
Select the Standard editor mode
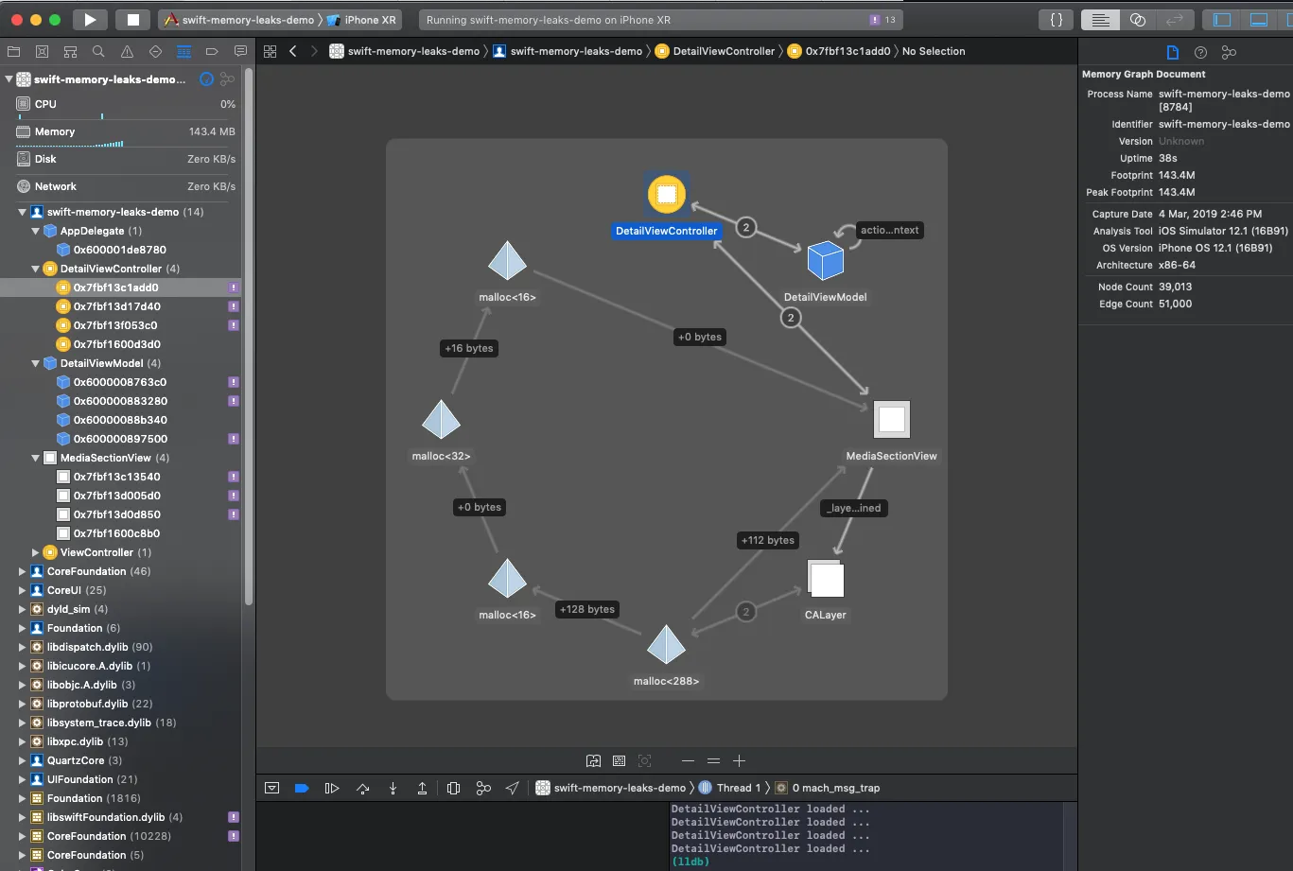(x=1100, y=20)
